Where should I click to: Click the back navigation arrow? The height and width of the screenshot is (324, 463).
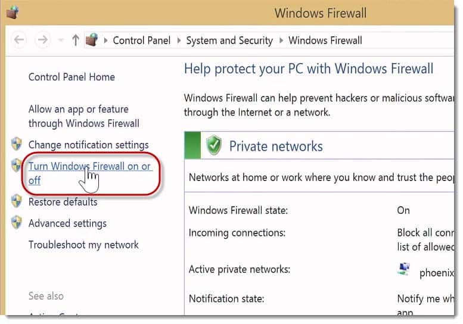click(x=19, y=39)
